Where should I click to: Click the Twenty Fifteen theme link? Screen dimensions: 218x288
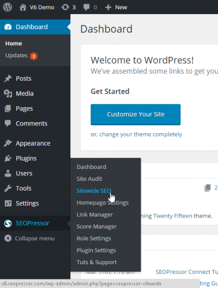pyautogui.click(x=173, y=216)
